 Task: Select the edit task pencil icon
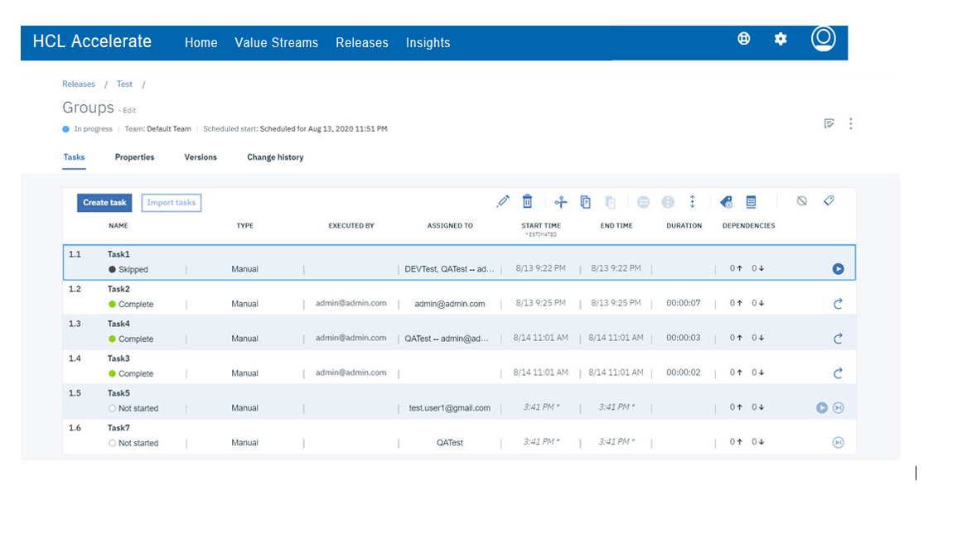503,201
